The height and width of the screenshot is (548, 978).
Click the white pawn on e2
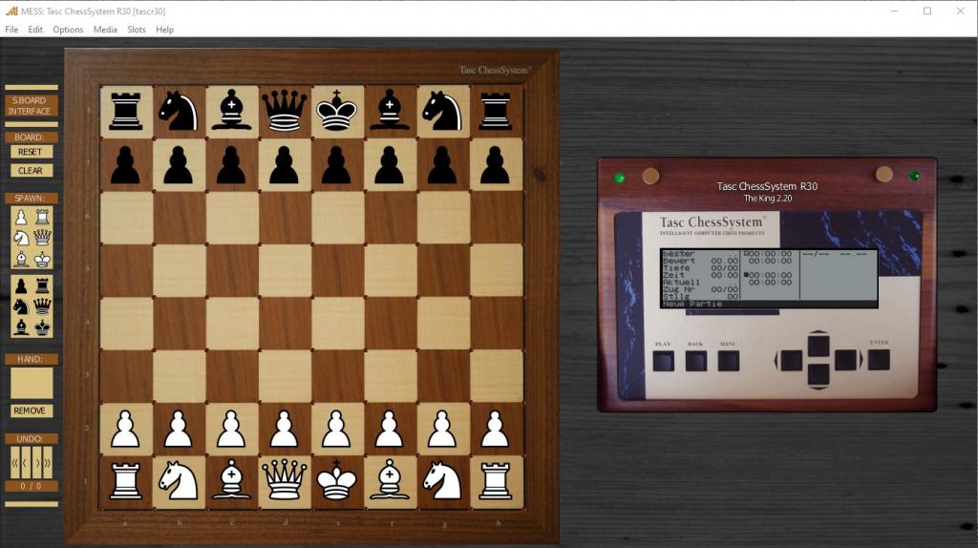click(x=336, y=430)
